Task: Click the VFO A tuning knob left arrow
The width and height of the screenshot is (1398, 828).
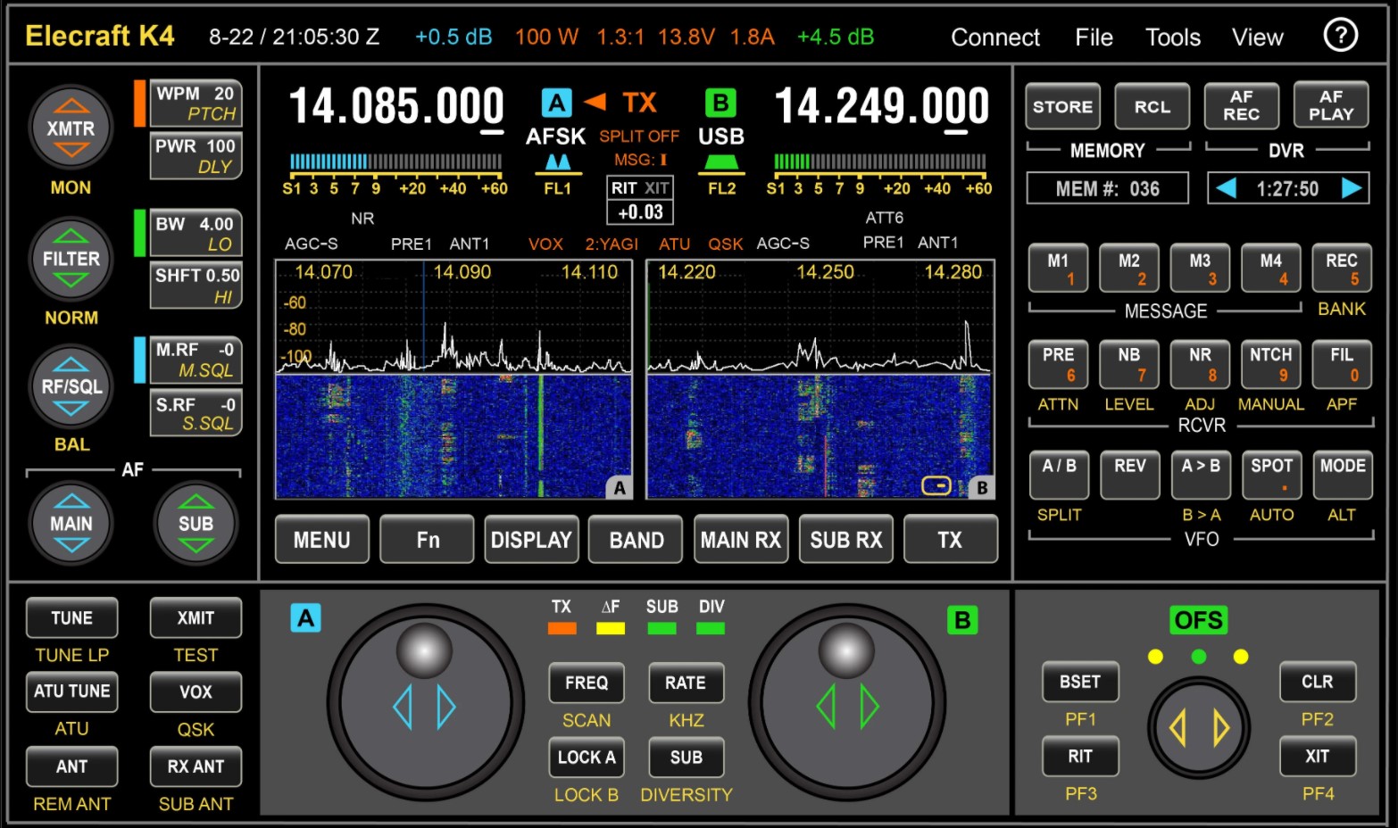Action: click(x=403, y=707)
